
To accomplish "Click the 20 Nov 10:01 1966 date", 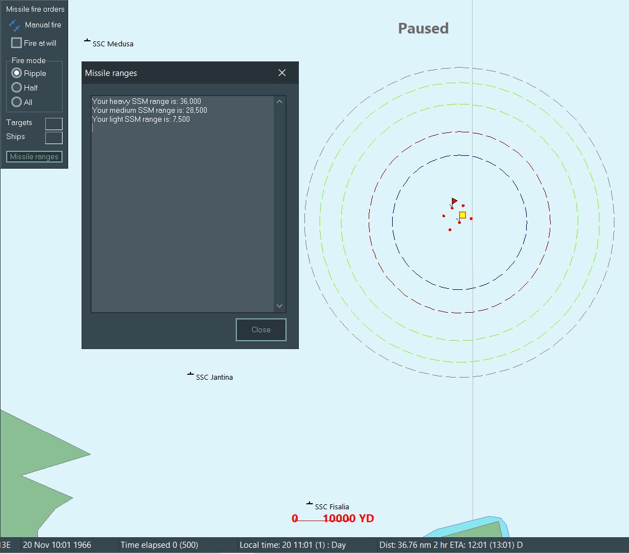I will (57, 545).
